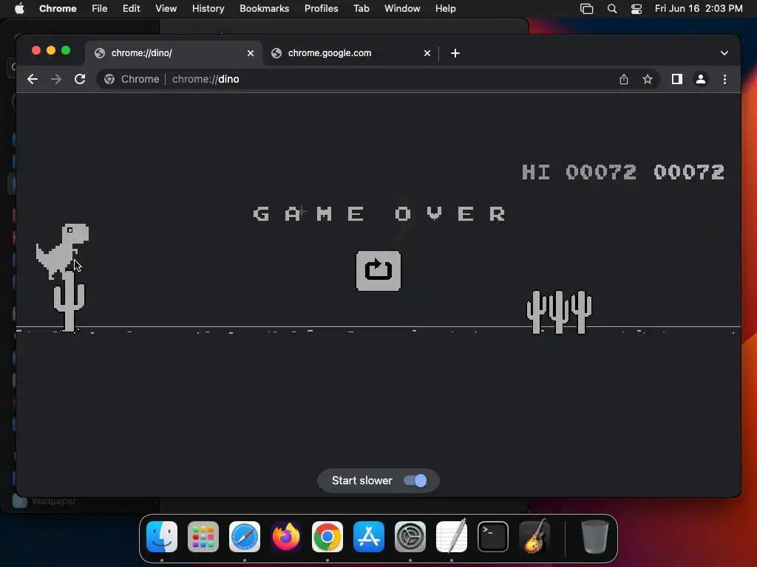Click the date and time display
757x567 pixels.
tap(699, 8)
